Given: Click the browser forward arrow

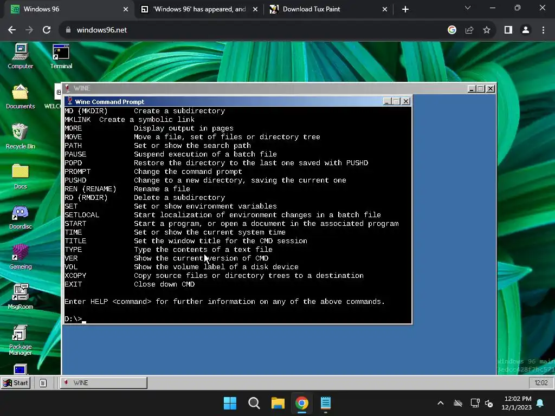Looking at the screenshot, I should point(29,30).
